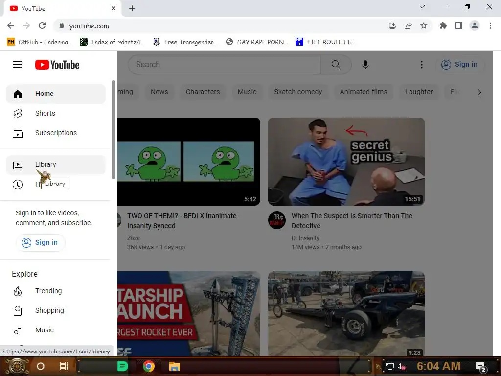501x376 pixels.
Task: Select the News filter chip
Action: (x=159, y=92)
